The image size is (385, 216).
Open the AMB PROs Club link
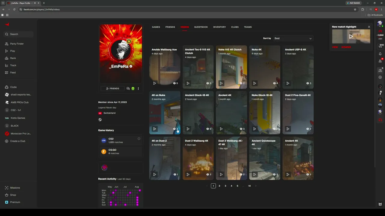click(17, 103)
